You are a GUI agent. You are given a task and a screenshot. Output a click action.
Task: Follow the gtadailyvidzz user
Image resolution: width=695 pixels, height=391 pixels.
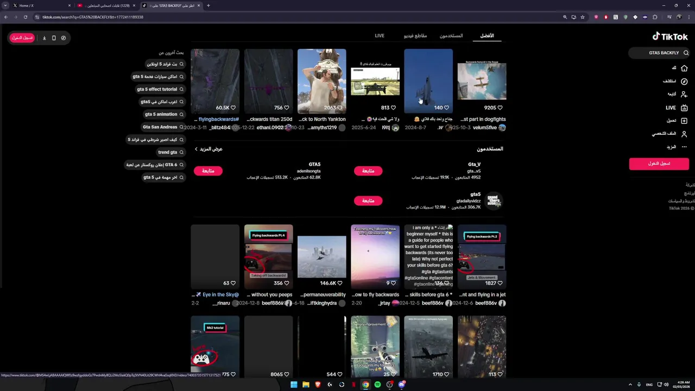pos(368,201)
